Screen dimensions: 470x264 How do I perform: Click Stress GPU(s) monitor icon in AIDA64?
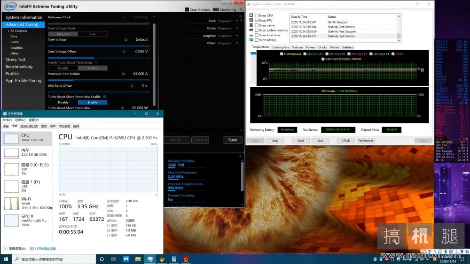[251, 40]
